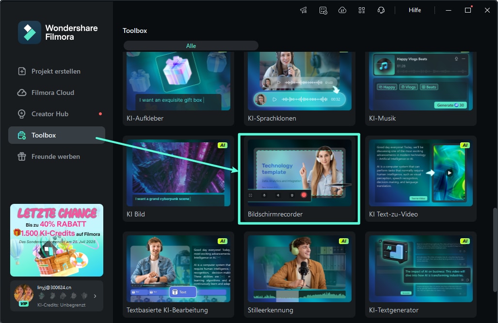The height and width of the screenshot is (323, 498).
Task: Open the apps grid icon in title bar
Action: coord(362,10)
